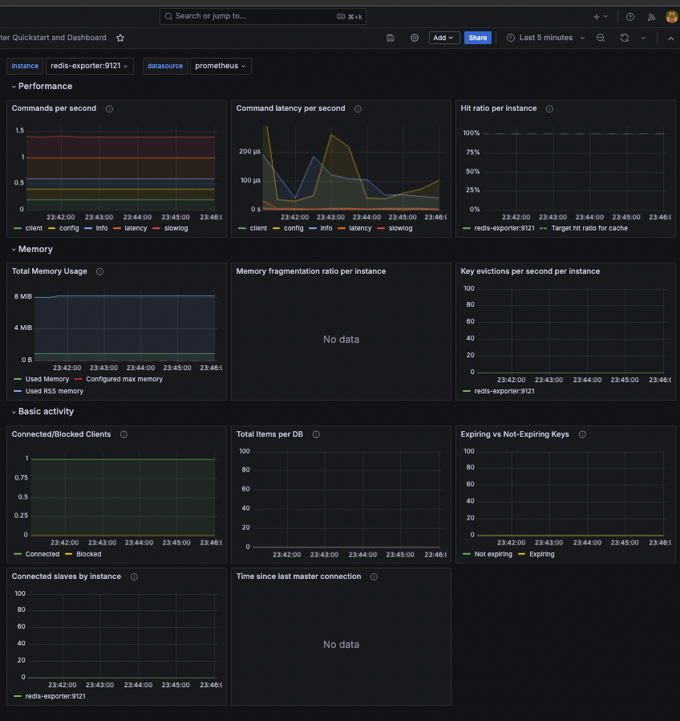Open the Add dropdown menu
Screen dimensions: 680x721
[x=444, y=39]
